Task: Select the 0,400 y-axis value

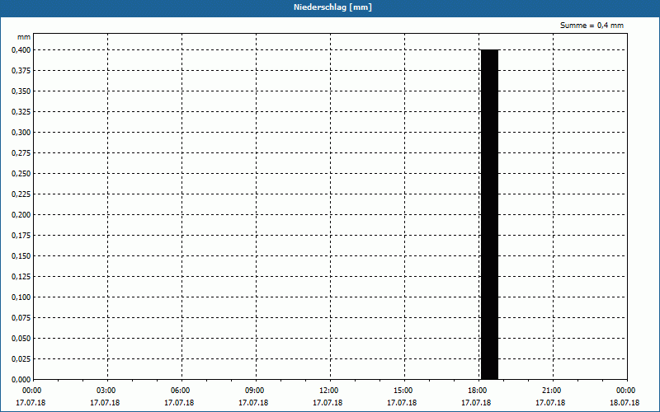Action: tap(21, 50)
